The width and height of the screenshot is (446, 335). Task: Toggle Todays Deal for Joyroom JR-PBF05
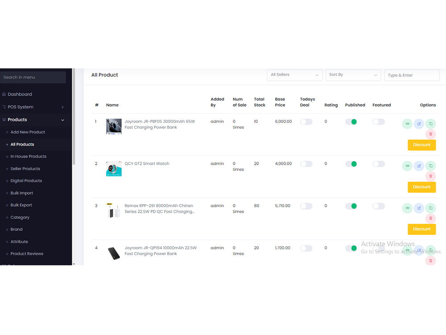click(306, 122)
